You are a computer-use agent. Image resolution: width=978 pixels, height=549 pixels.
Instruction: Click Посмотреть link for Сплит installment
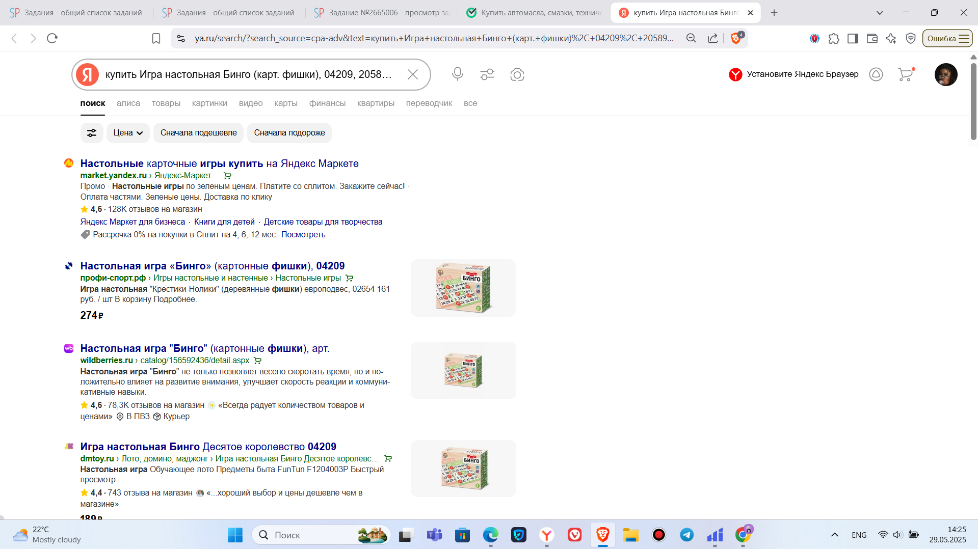303,235
